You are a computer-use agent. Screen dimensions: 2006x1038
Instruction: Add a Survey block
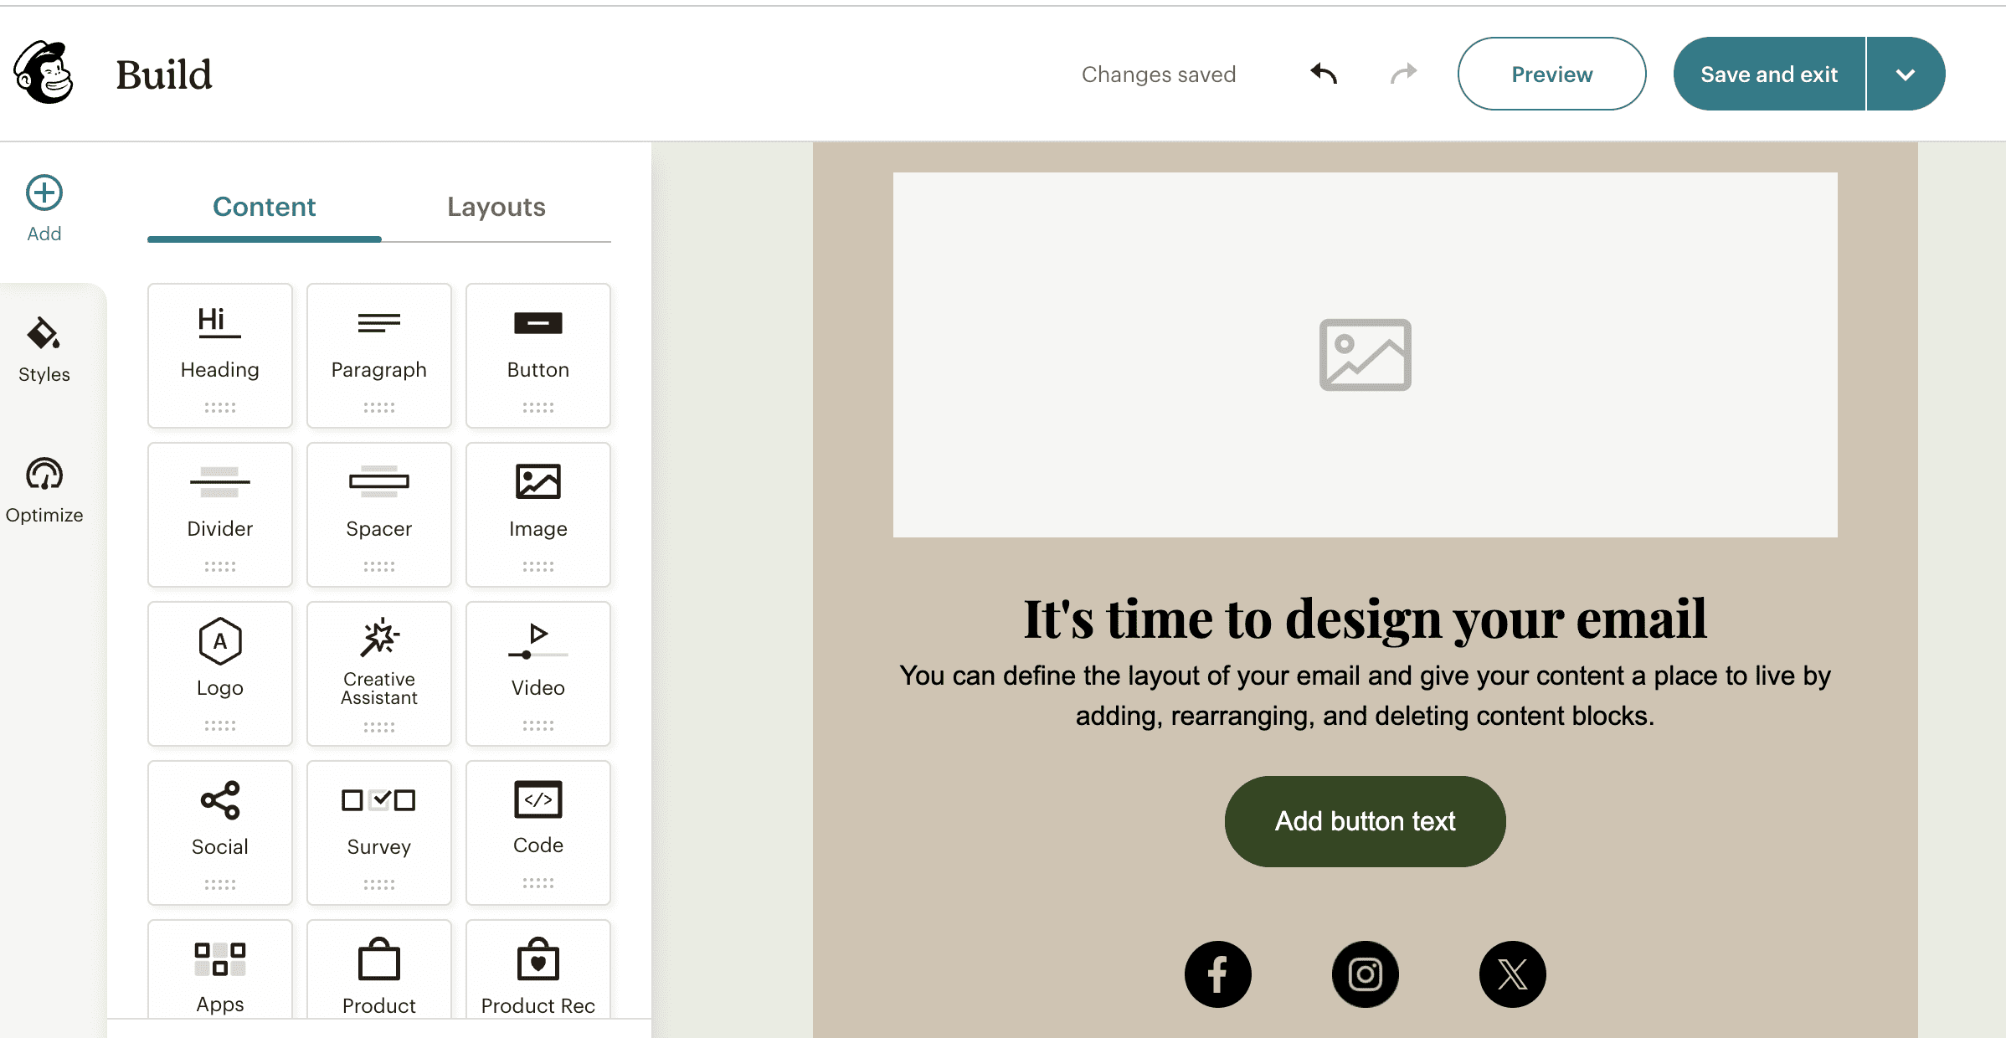[378, 832]
